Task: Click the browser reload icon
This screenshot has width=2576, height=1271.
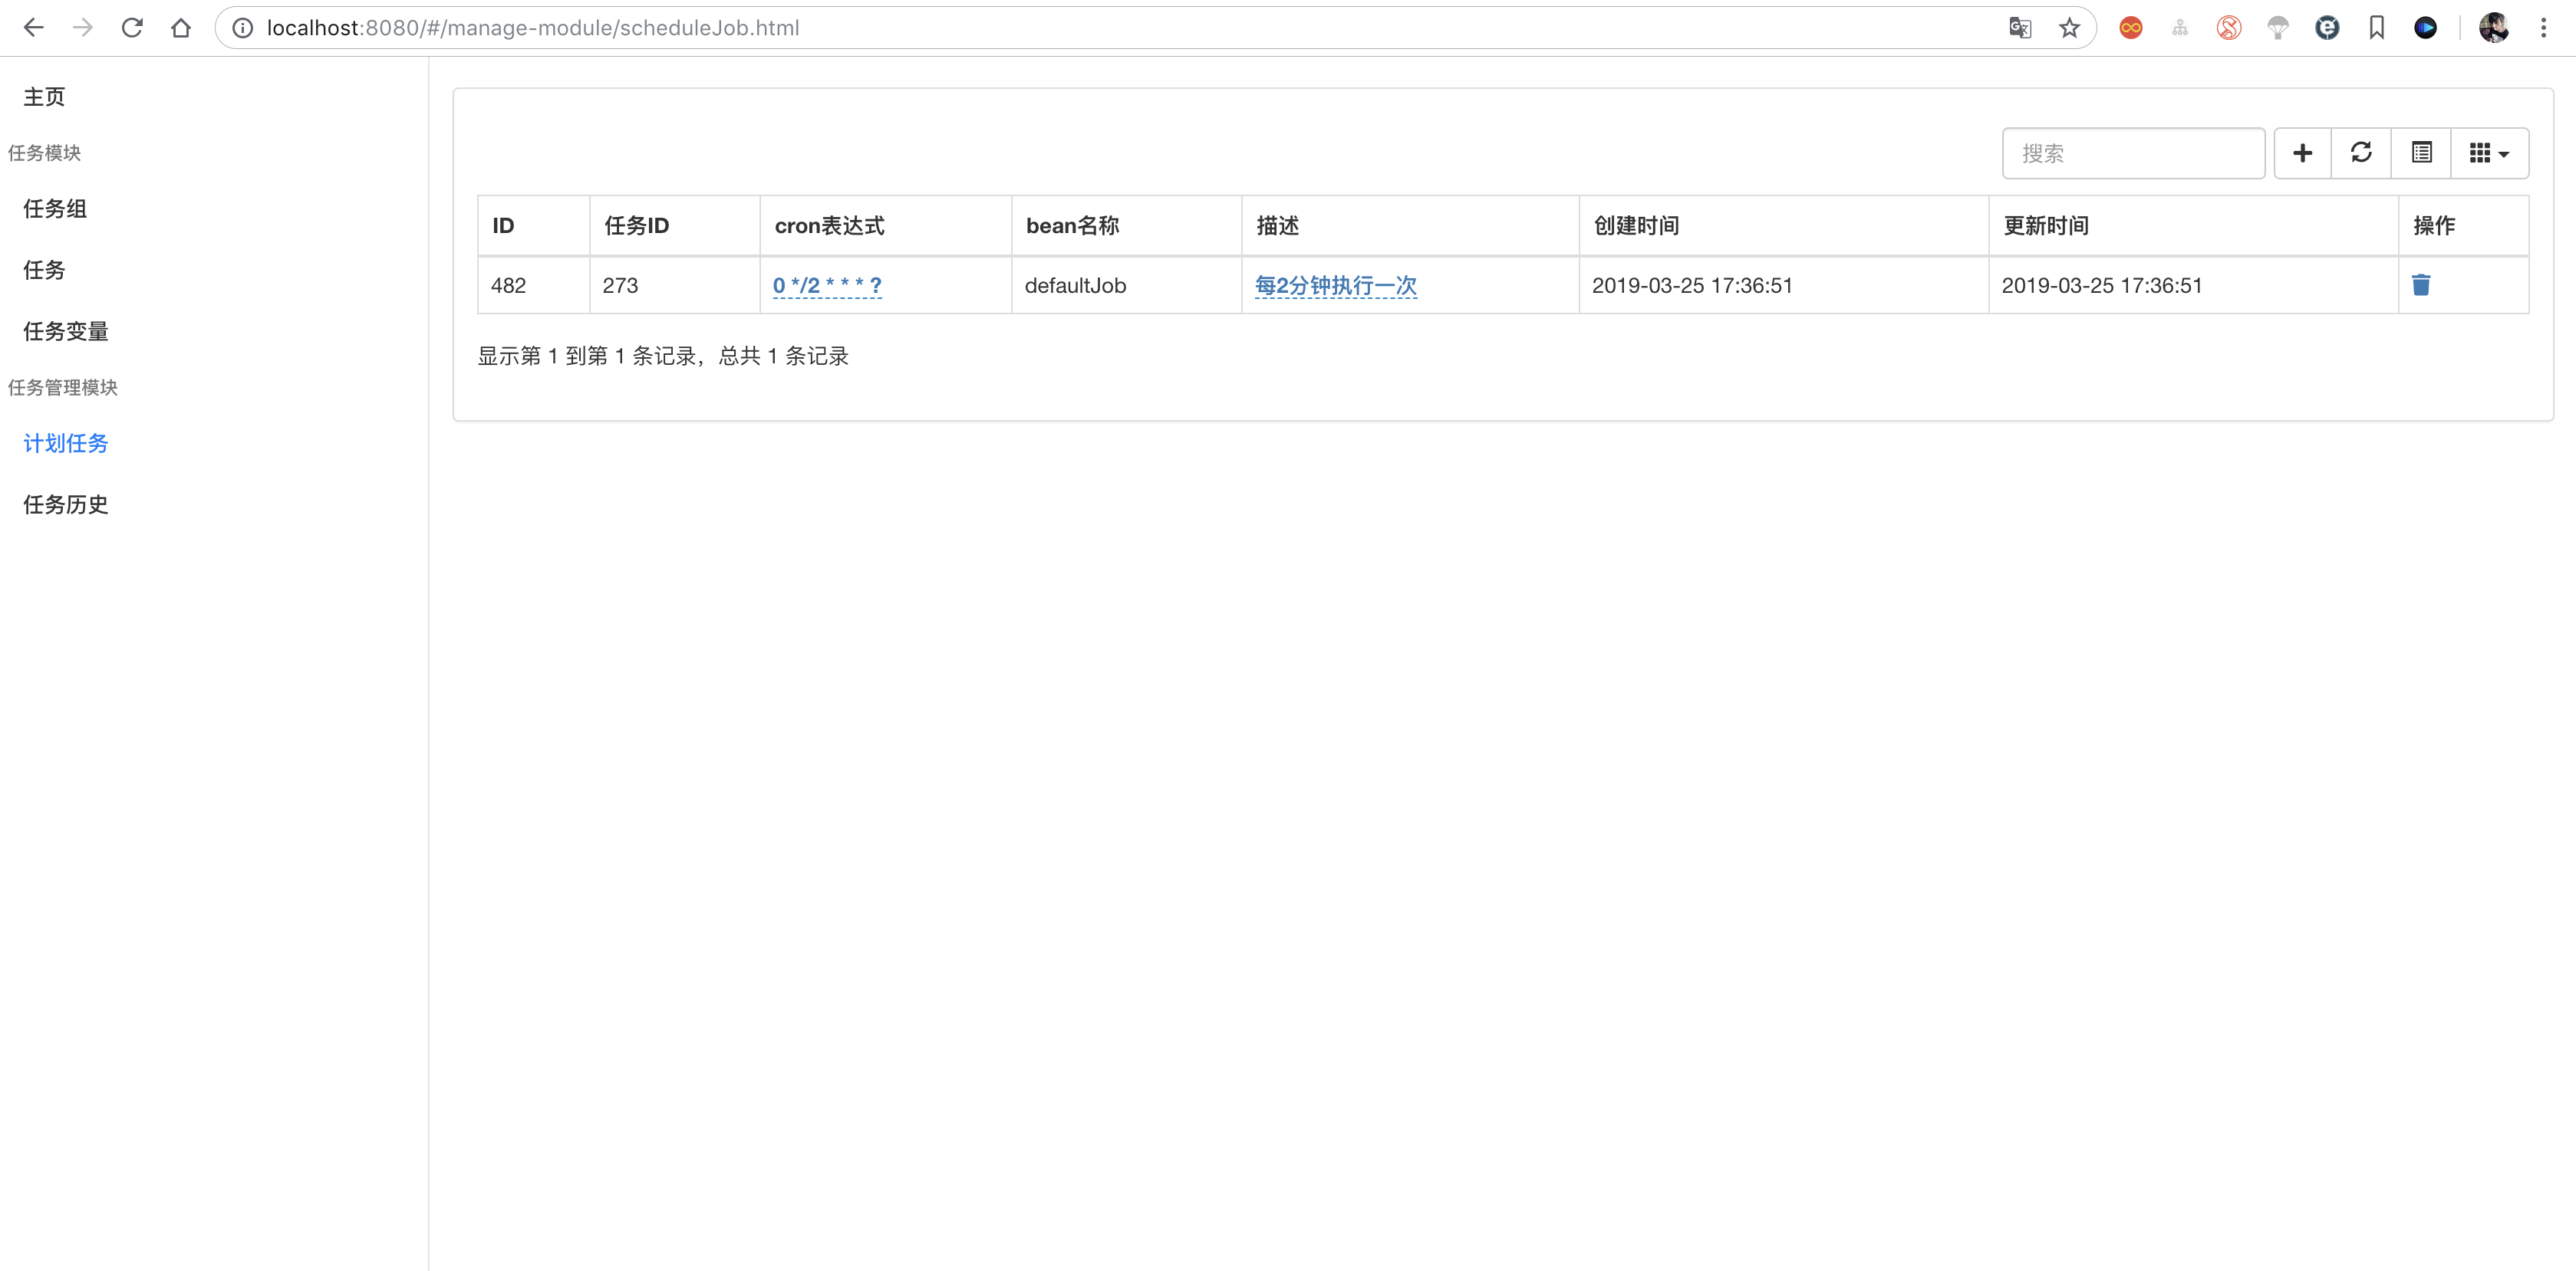Action: (132, 28)
